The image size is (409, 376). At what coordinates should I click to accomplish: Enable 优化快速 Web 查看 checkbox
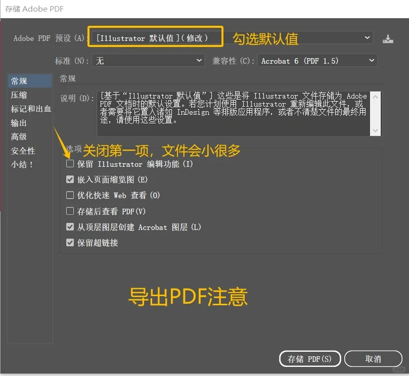pos(70,195)
